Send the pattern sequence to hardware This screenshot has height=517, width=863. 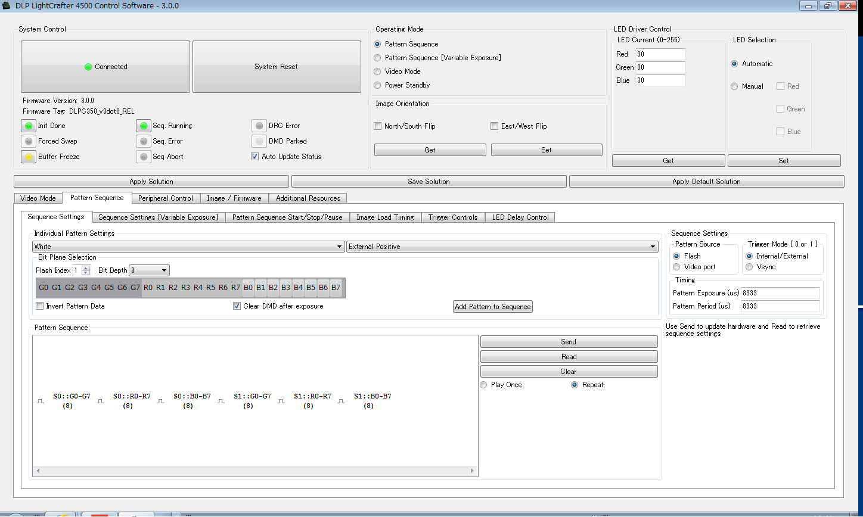569,342
